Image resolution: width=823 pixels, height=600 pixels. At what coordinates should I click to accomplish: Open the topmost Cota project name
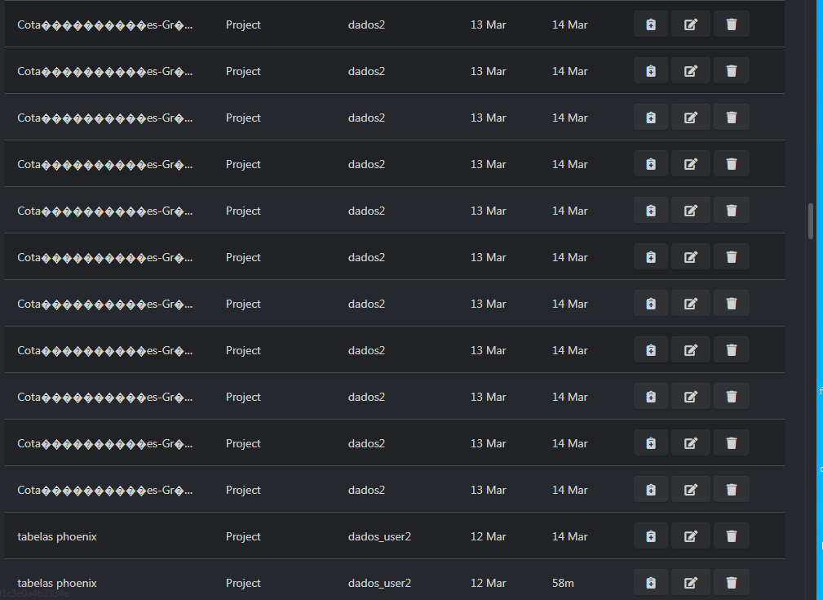pyautogui.click(x=104, y=24)
